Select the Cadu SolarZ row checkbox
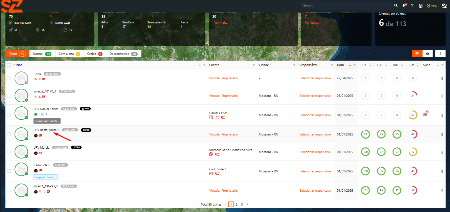This screenshot has height=212, width=450. pos(9,172)
